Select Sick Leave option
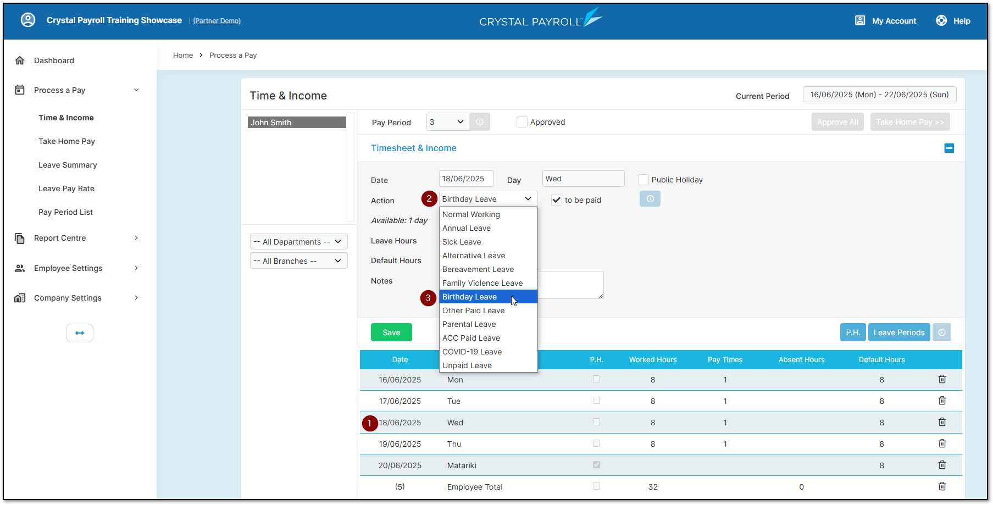Screen dimensions: 993x505 (x=488, y=242)
